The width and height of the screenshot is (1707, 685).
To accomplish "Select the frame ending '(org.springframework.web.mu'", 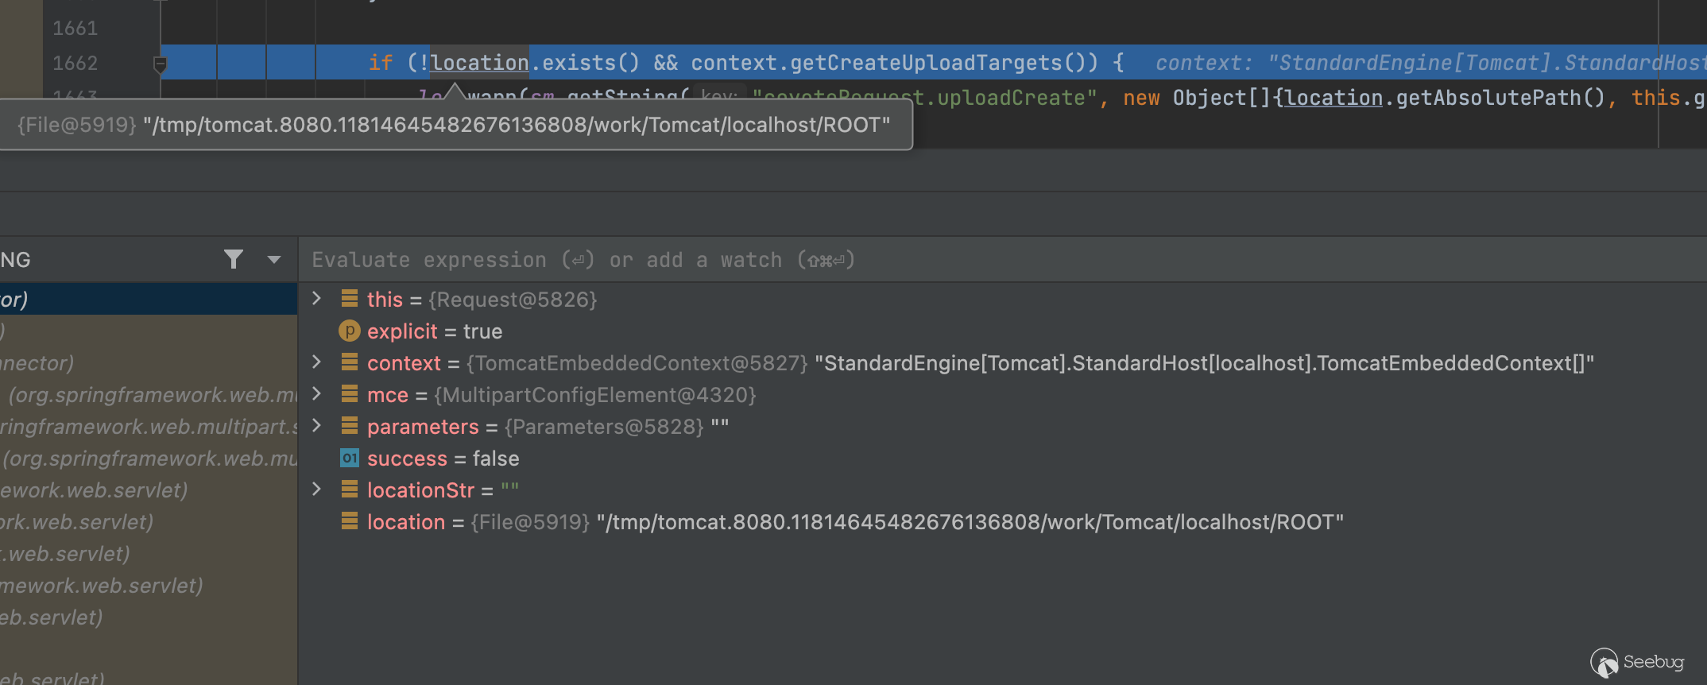I will [149, 459].
